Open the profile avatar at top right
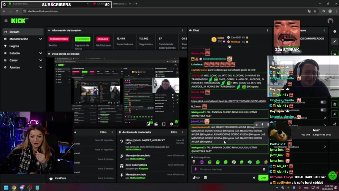This screenshot has width=339, height=191. [330, 21]
